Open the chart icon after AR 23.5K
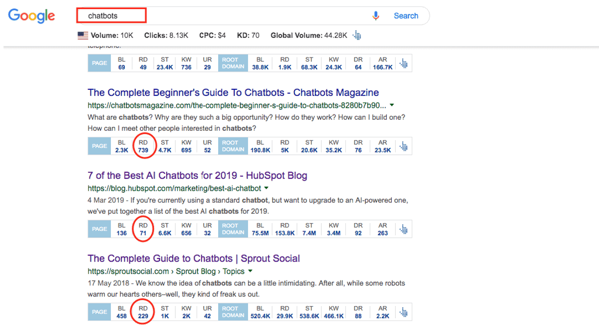This screenshot has height=334, width=599. click(404, 146)
